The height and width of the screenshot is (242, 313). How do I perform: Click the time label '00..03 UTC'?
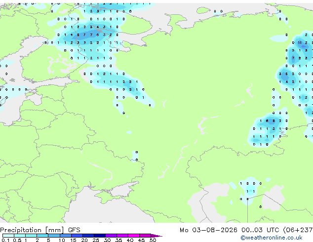(260, 230)
